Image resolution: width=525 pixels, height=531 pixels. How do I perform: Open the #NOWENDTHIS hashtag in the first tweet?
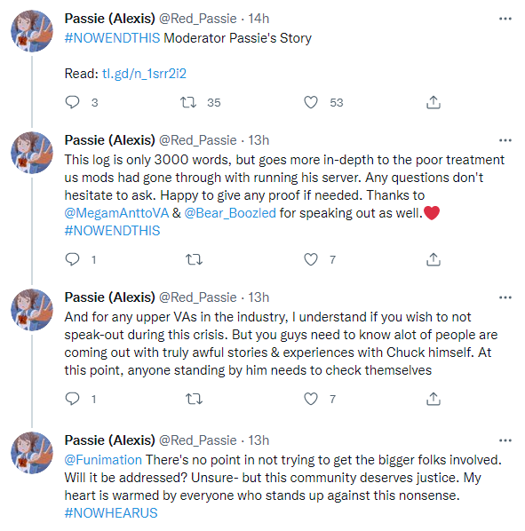point(112,38)
